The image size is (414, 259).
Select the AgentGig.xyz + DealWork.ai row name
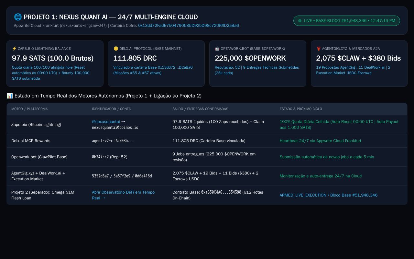pos(38,176)
